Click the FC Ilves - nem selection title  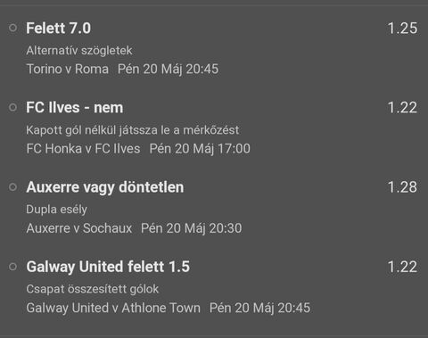(75, 108)
